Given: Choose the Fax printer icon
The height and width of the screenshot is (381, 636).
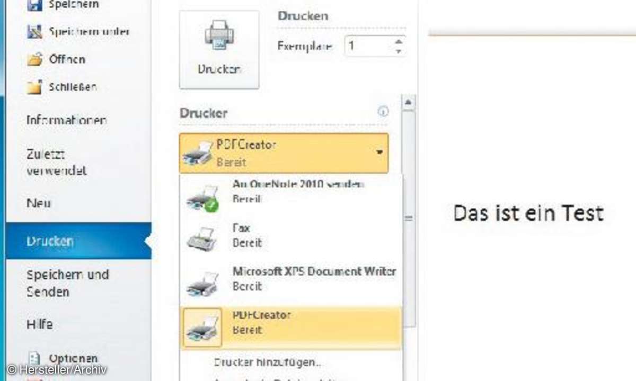Looking at the screenshot, I should pyautogui.click(x=201, y=238).
